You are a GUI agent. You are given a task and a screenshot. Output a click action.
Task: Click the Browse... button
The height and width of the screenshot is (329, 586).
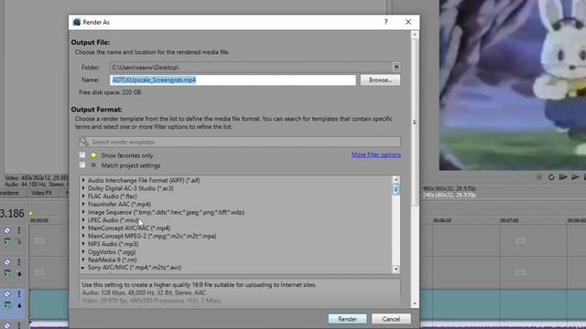click(x=380, y=80)
